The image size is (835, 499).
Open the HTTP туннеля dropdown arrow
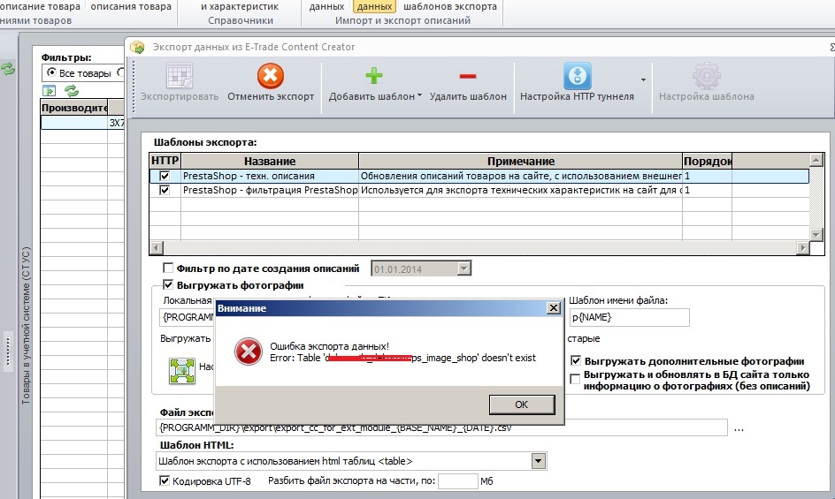643,79
